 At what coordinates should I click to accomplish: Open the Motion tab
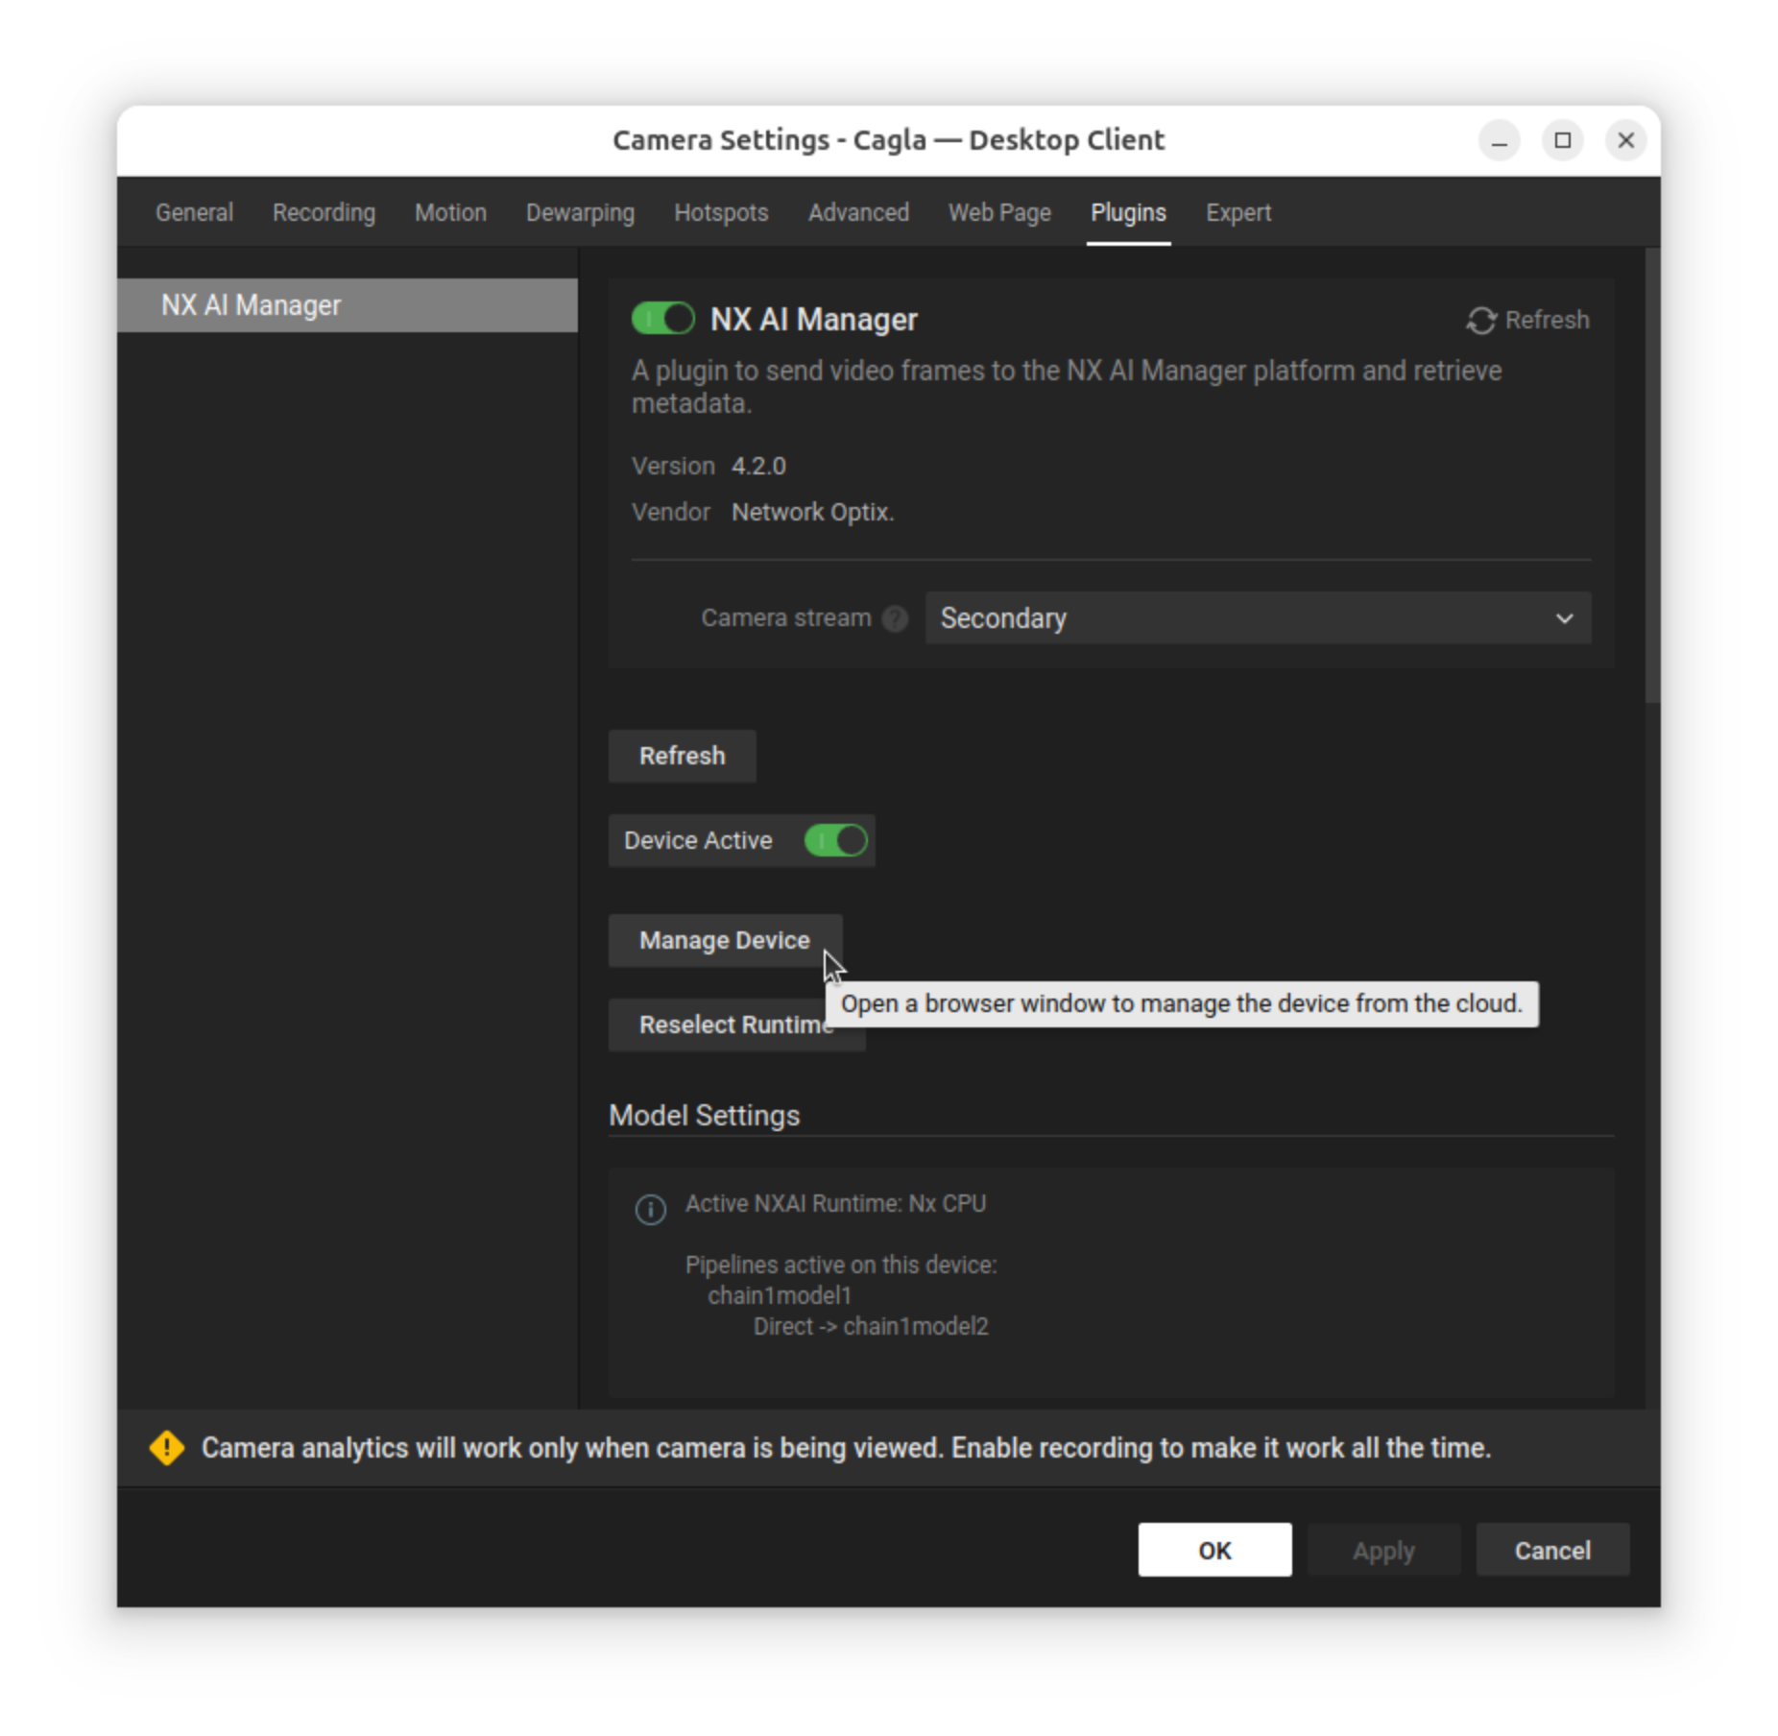(x=450, y=213)
